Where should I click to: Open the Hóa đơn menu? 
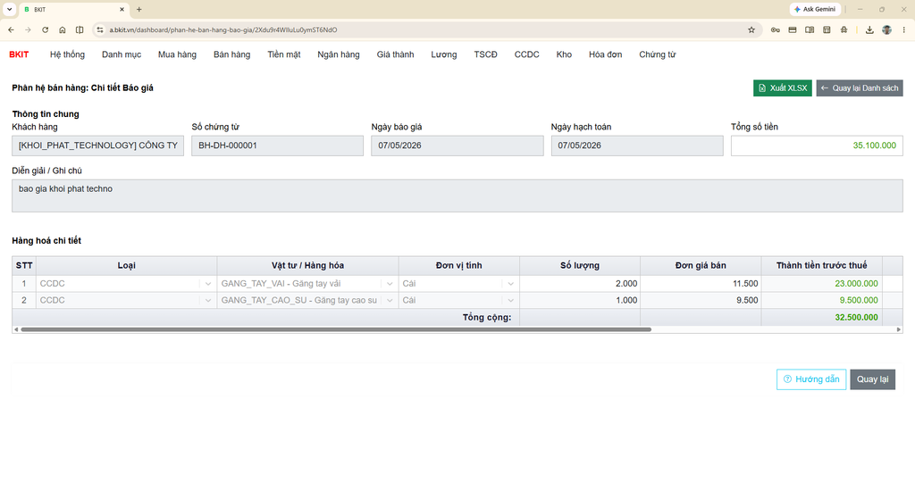coord(605,54)
